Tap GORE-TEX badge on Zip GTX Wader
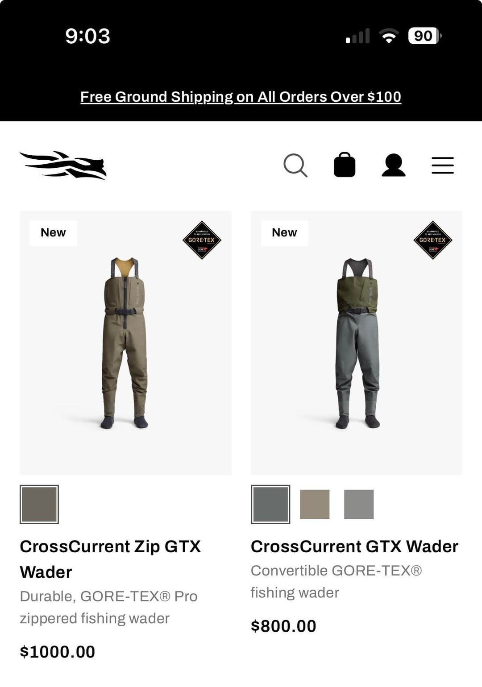 [x=202, y=240]
